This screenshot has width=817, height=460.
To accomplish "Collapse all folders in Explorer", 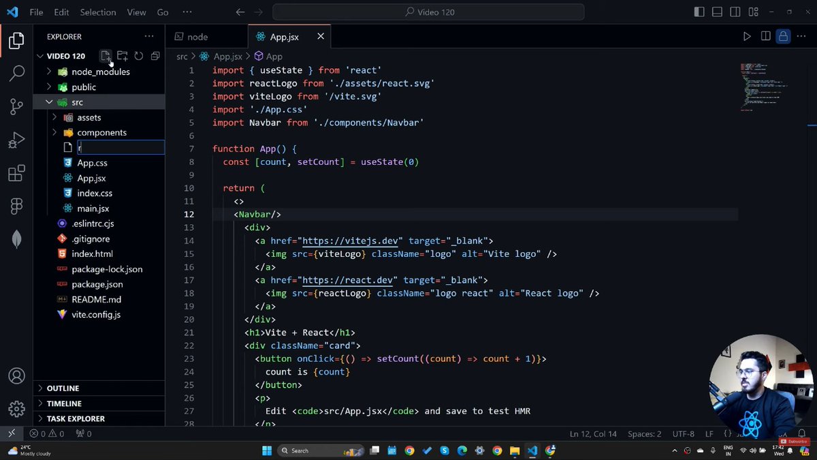I will point(155,56).
